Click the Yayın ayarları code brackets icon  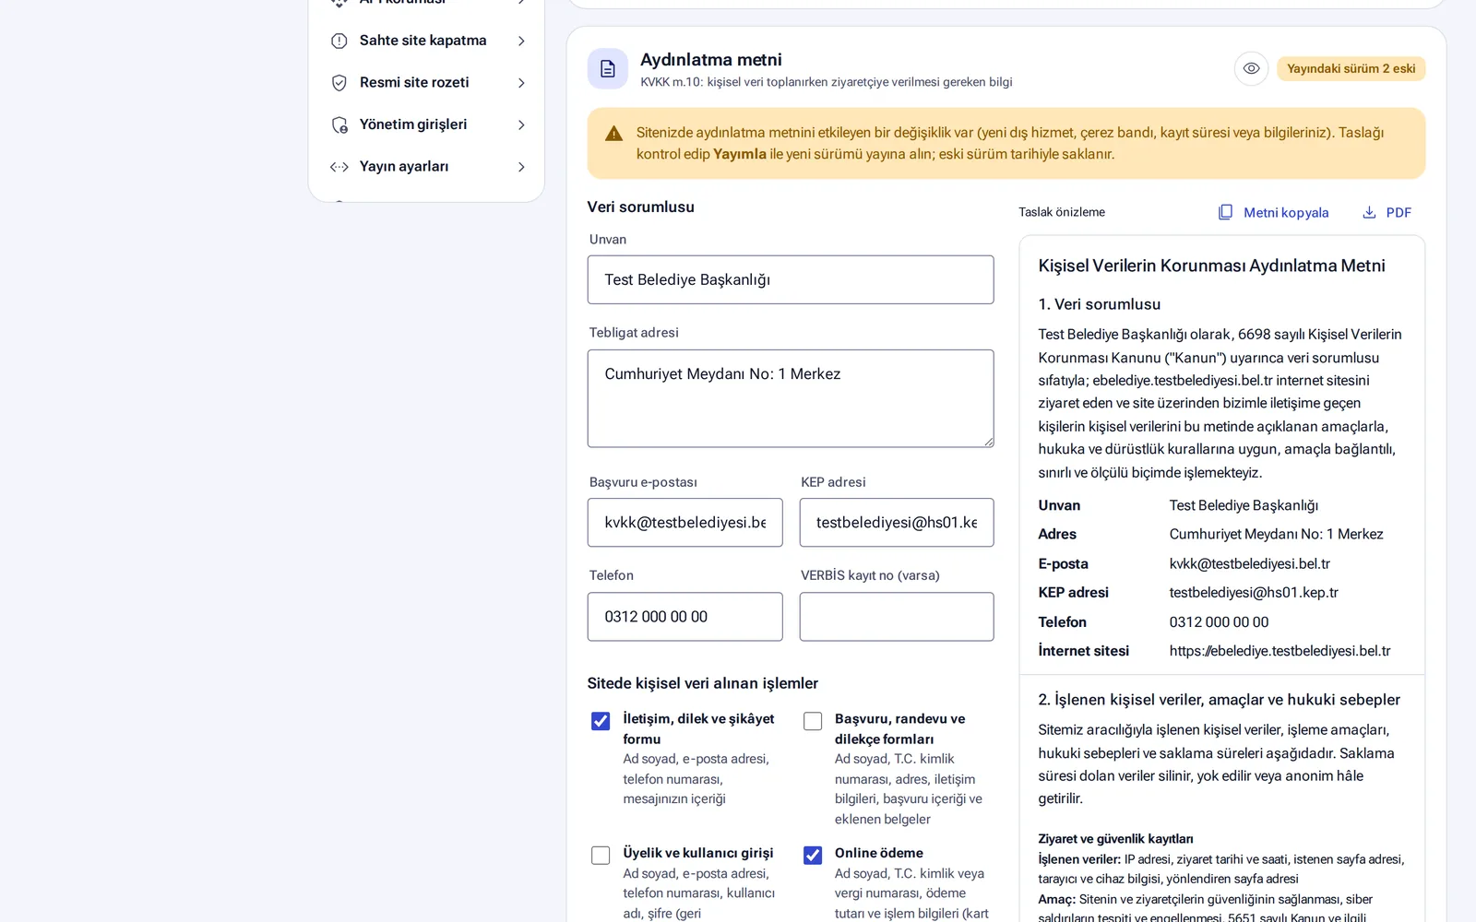click(339, 167)
